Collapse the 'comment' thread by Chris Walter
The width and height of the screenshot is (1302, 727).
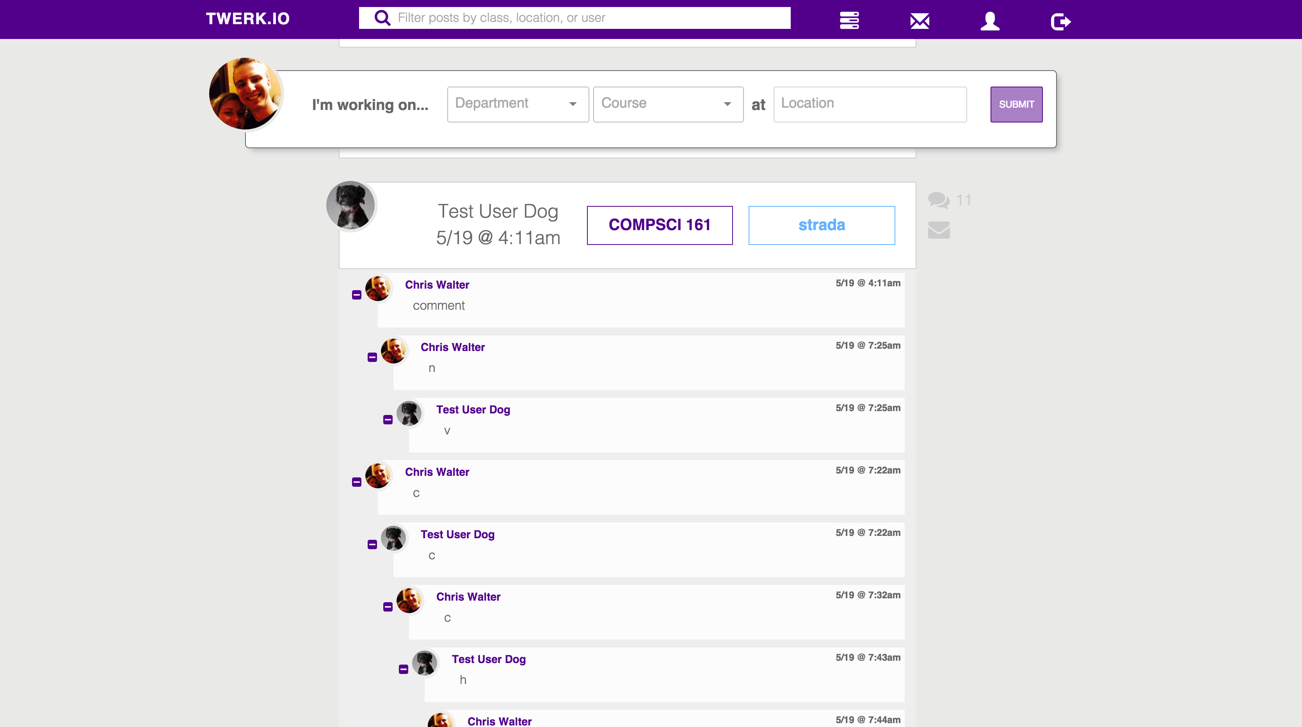356,295
